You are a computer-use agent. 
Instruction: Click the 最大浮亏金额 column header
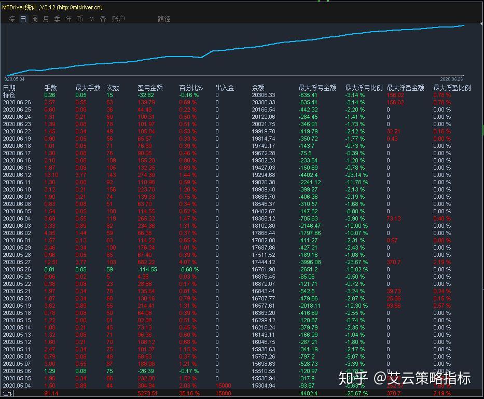[x=317, y=88]
